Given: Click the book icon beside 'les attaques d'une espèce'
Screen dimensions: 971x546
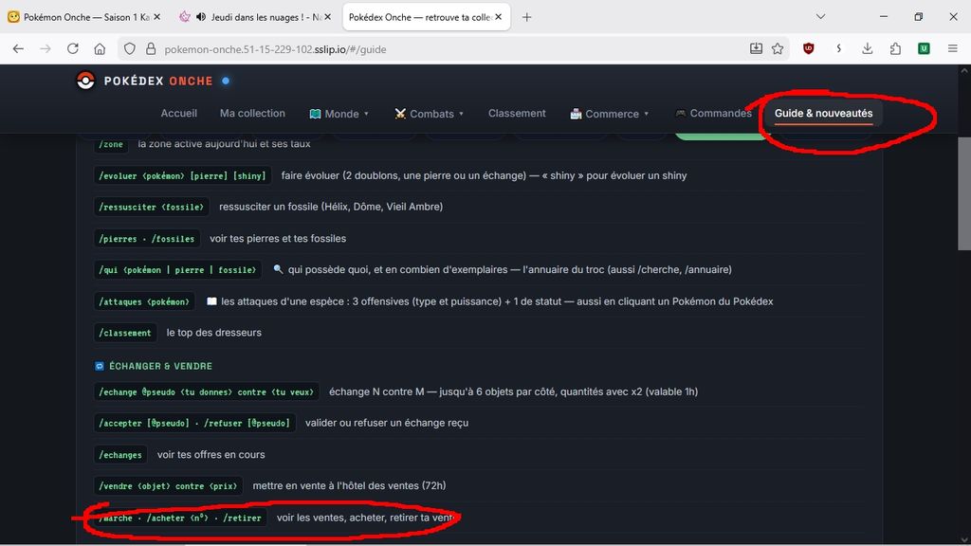Looking at the screenshot, I should [x=211, y=300].
